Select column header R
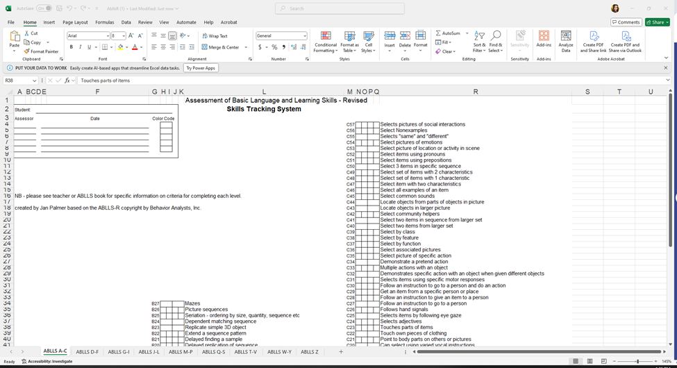The width and height of the screenshot is (677, 368). click(x=476, y=92)
